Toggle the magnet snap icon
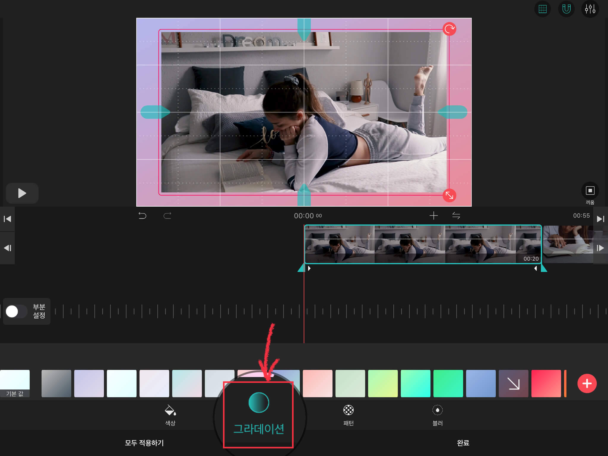This screenshot has width=608, height=456. tap(566, 9)
